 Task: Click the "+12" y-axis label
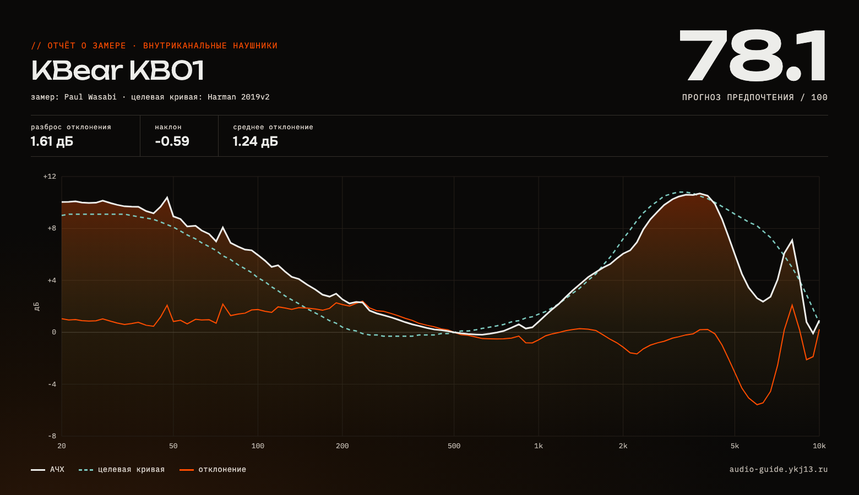[50, 177]
